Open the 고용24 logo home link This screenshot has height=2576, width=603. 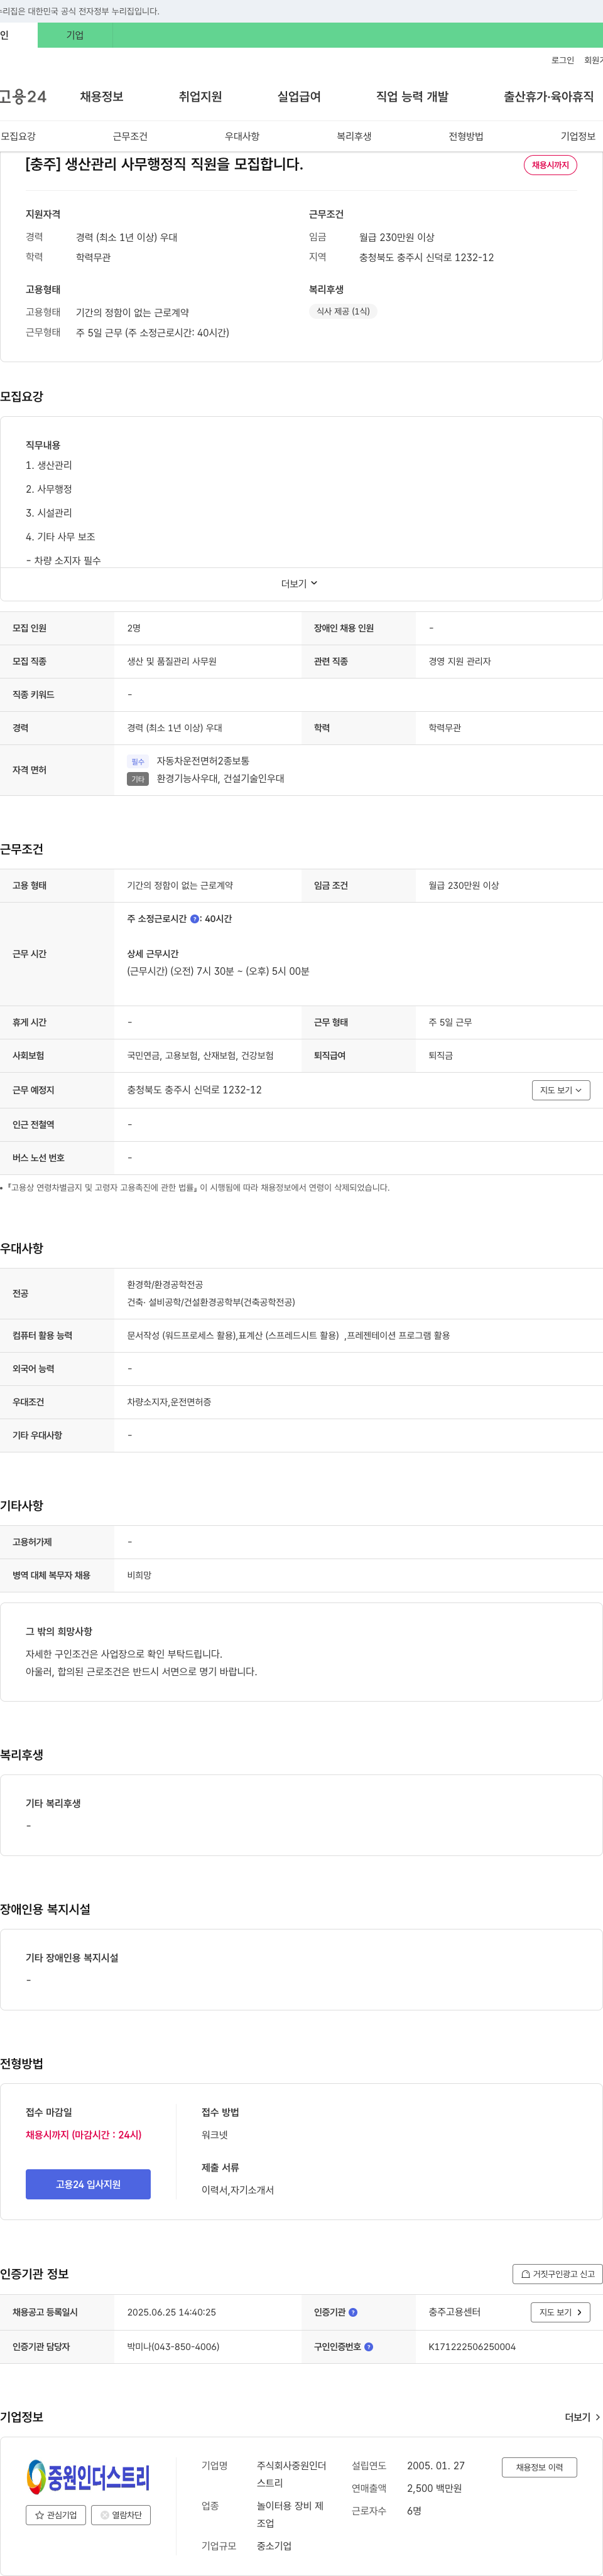[23, 97]
